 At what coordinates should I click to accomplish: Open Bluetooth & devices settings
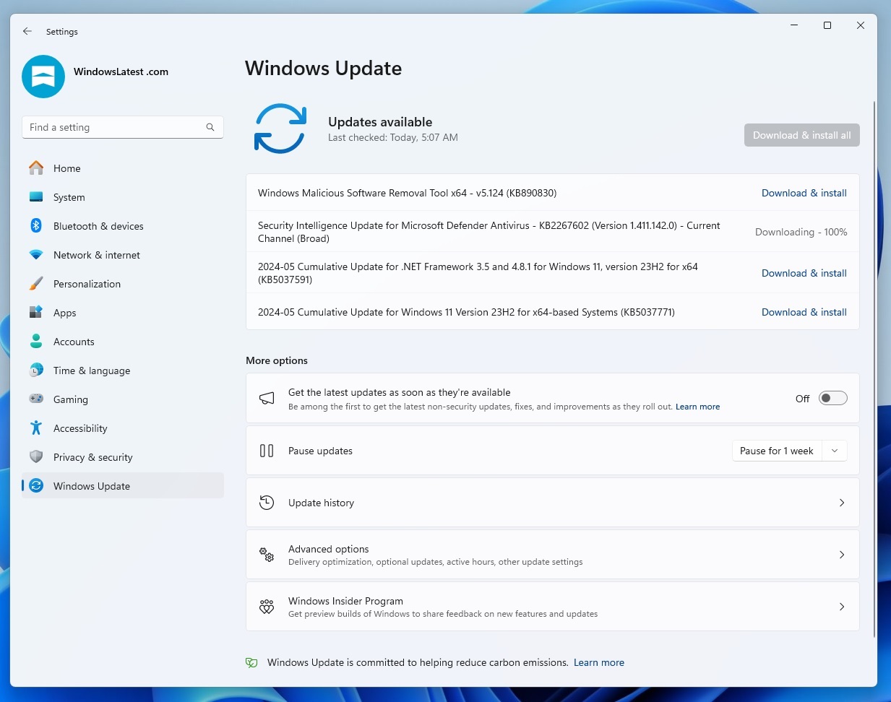(123, 226)
